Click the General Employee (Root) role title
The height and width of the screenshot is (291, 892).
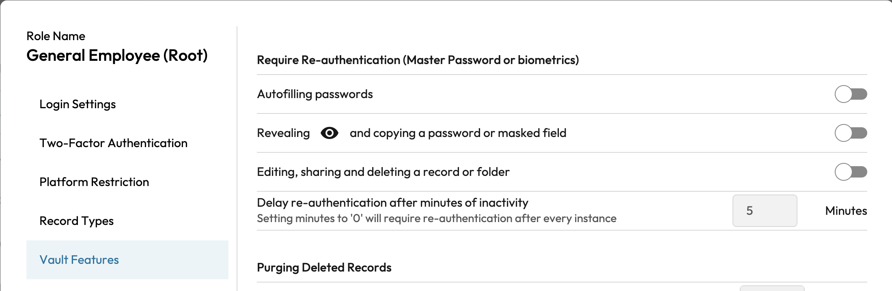(117, 56)
